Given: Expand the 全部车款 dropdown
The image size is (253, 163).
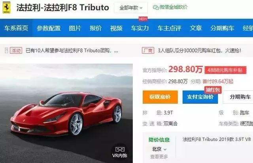Looking at the screenshot, I should click(131, 7).
